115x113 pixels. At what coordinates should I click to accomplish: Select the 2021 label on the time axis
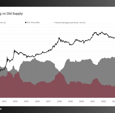pos(93,102)
